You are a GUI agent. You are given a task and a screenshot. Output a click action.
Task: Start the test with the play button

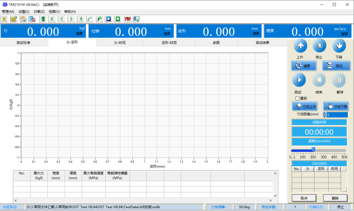[299, 80]
